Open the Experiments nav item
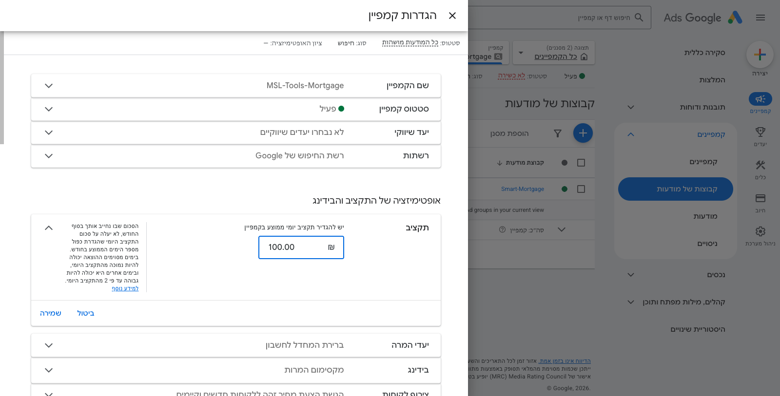The image size is (780, 396). coord(707,244)
